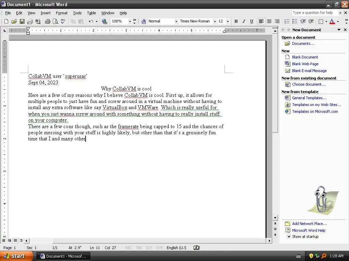Click the Windows start button
This screenshot has width=349, height=261.
[16, 256]
